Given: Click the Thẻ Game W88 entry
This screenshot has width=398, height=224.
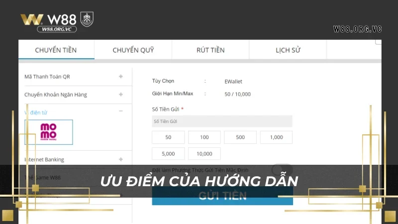Looking at the screenshot, I should (x=43, y=178).
